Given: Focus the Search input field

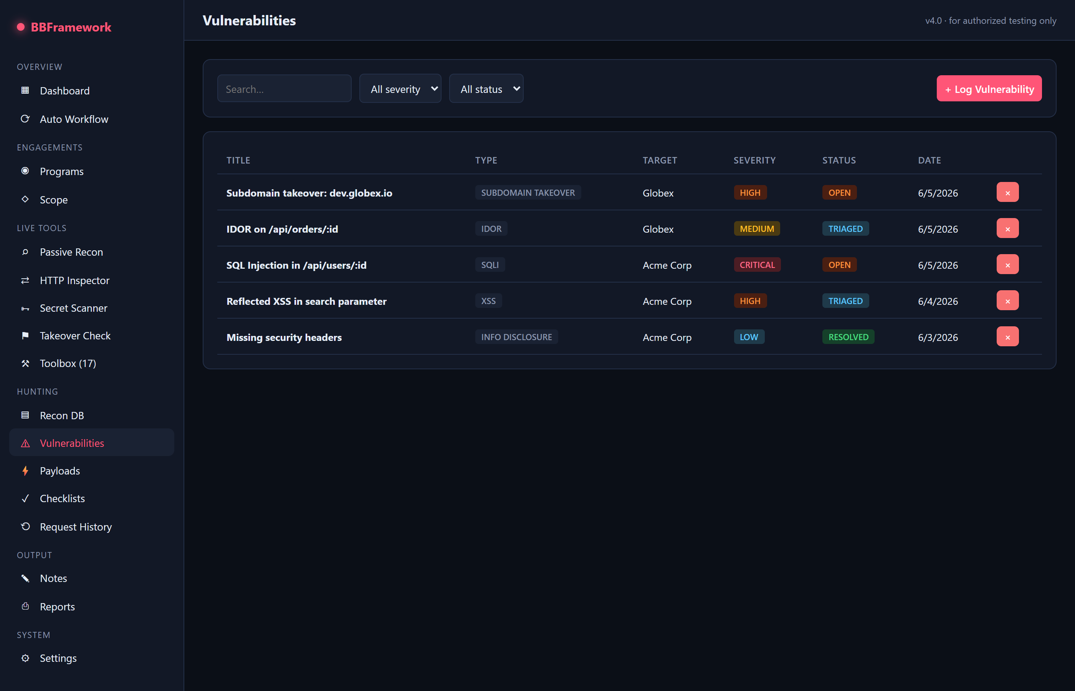Looking at the screenshot, I should pos(284,88).
